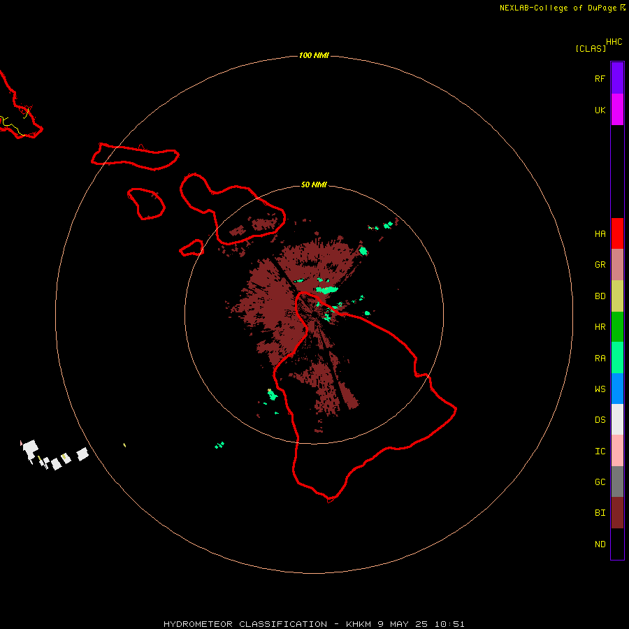This screenshot has height=629, width=629.
Task: Click the RF purple legend swatch
Action: tap(617, 78)
